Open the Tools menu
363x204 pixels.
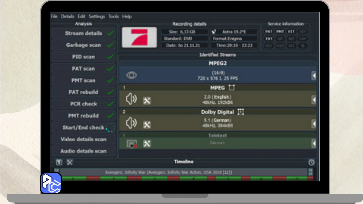113,16
